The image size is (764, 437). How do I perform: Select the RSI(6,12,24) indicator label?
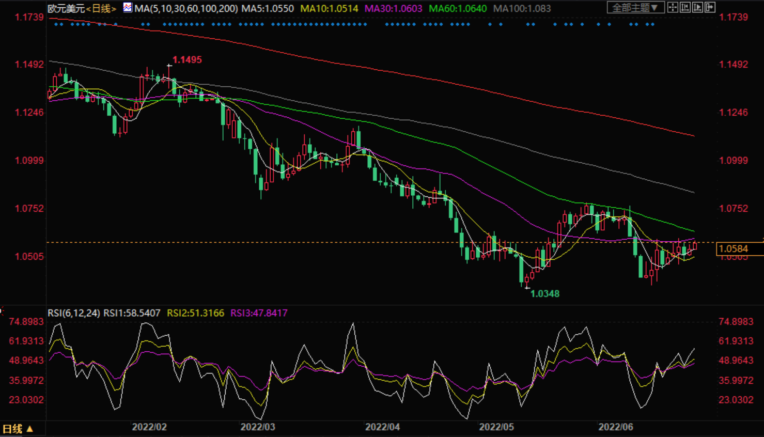pyautogui.click(x=74, y=313)
